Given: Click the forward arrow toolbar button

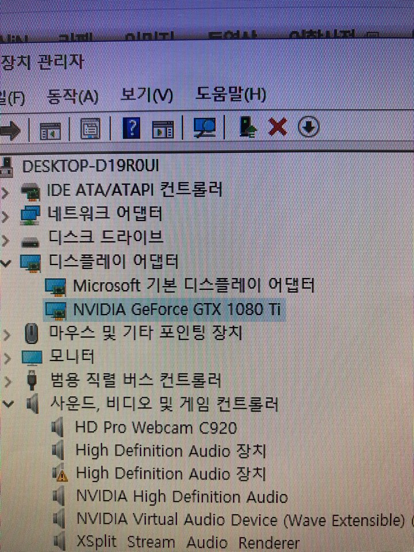Looking at the screenshot, I should click(x=9, y=130).
